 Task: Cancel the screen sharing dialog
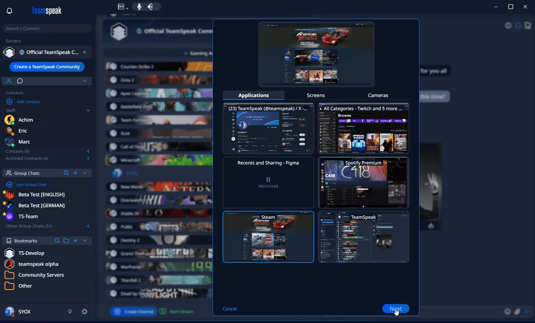pos(229,309)
